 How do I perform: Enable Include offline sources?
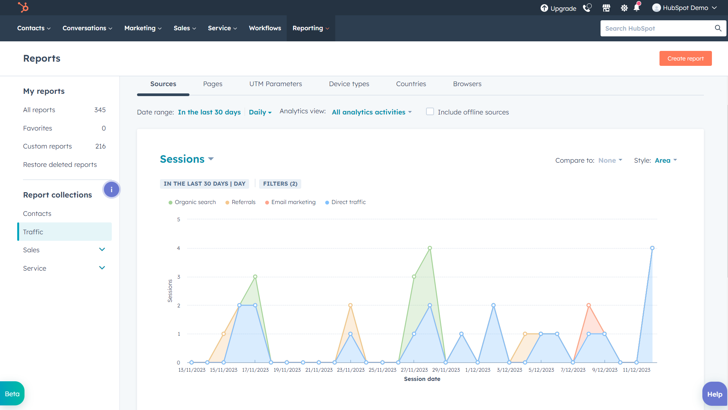coord(430,111)
